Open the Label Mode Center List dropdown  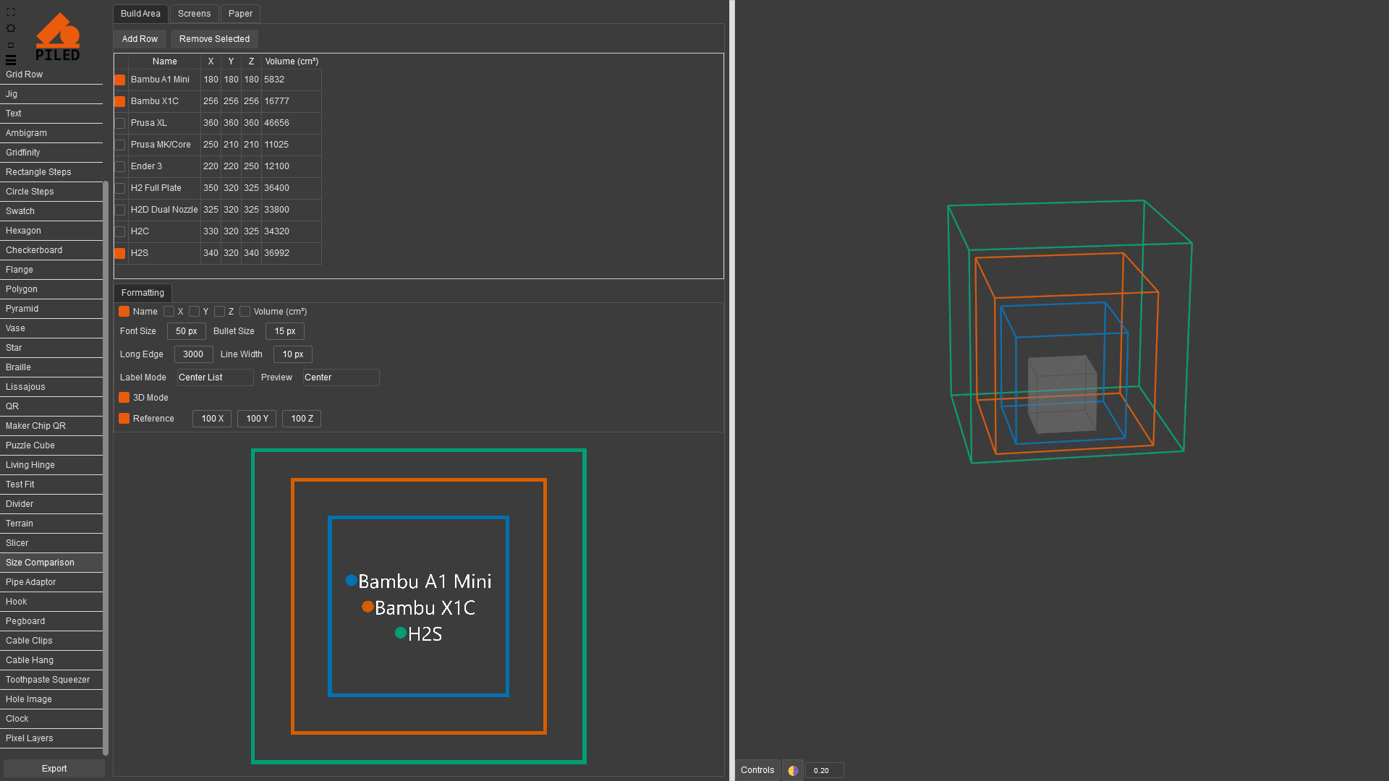[215, 377]
